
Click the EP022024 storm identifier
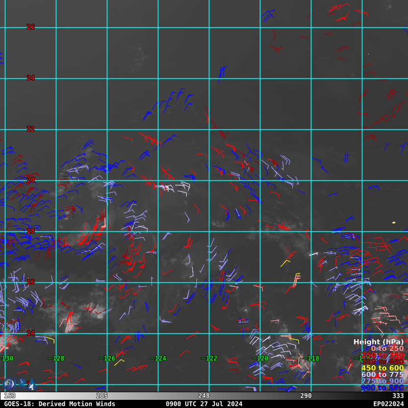pyautogui.click(x=388, y=404)
